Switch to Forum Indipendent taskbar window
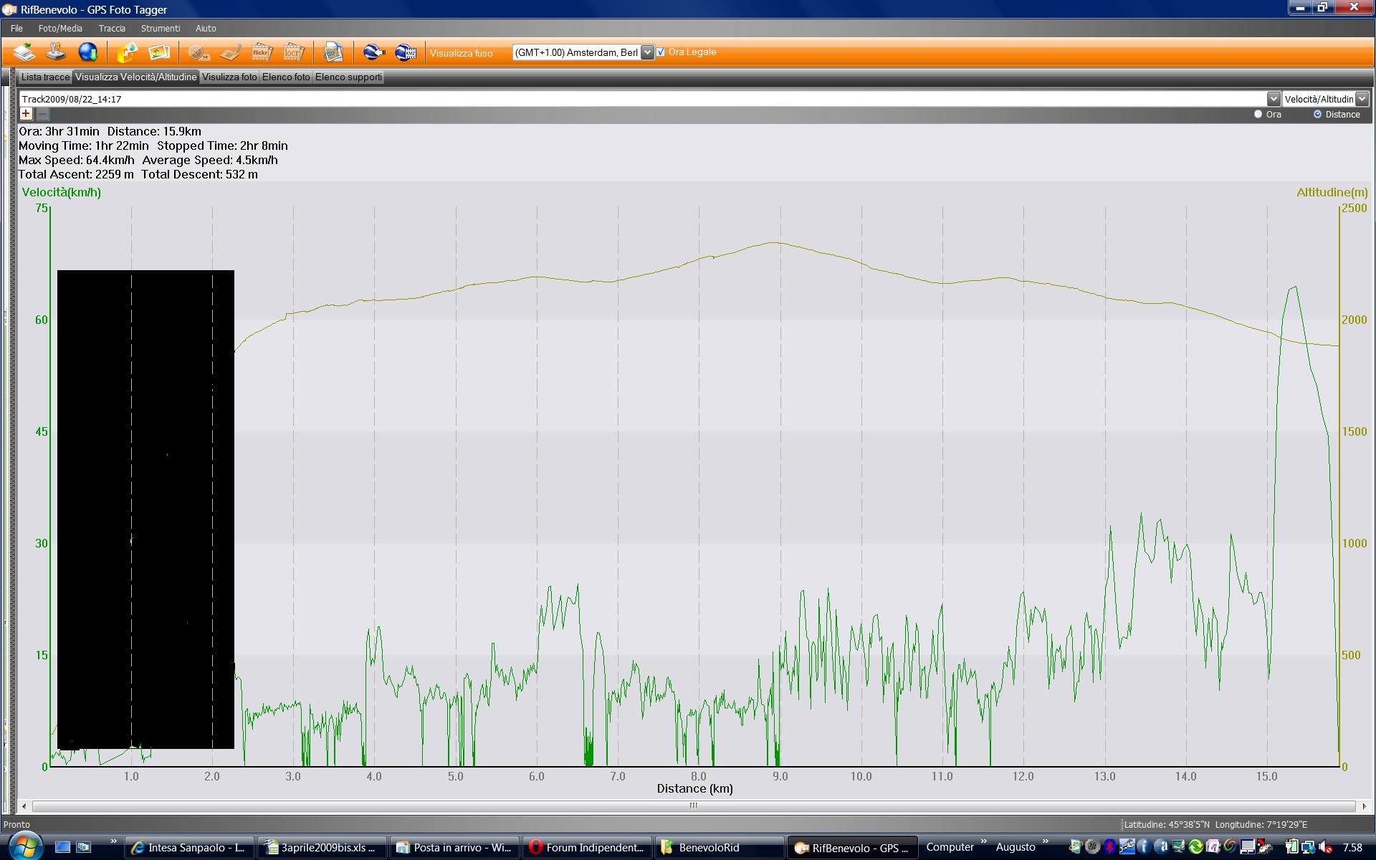 (587, 847)
